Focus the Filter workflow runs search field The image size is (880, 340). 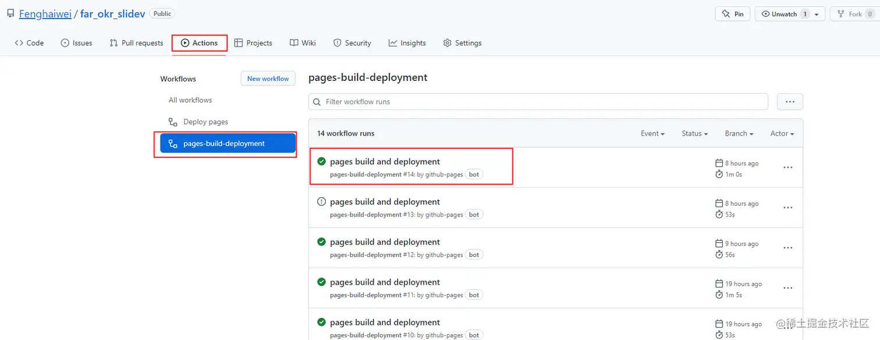coord(538,101)
